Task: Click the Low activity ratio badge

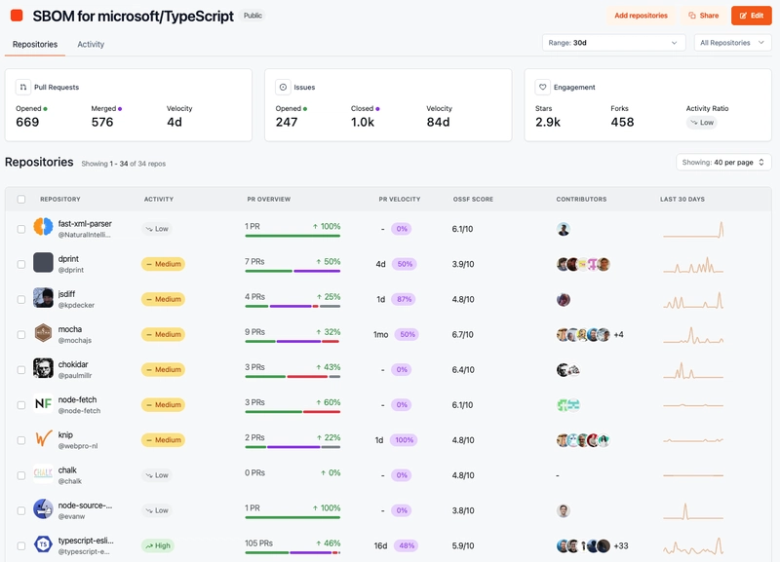Action: [x=701, y=123]
